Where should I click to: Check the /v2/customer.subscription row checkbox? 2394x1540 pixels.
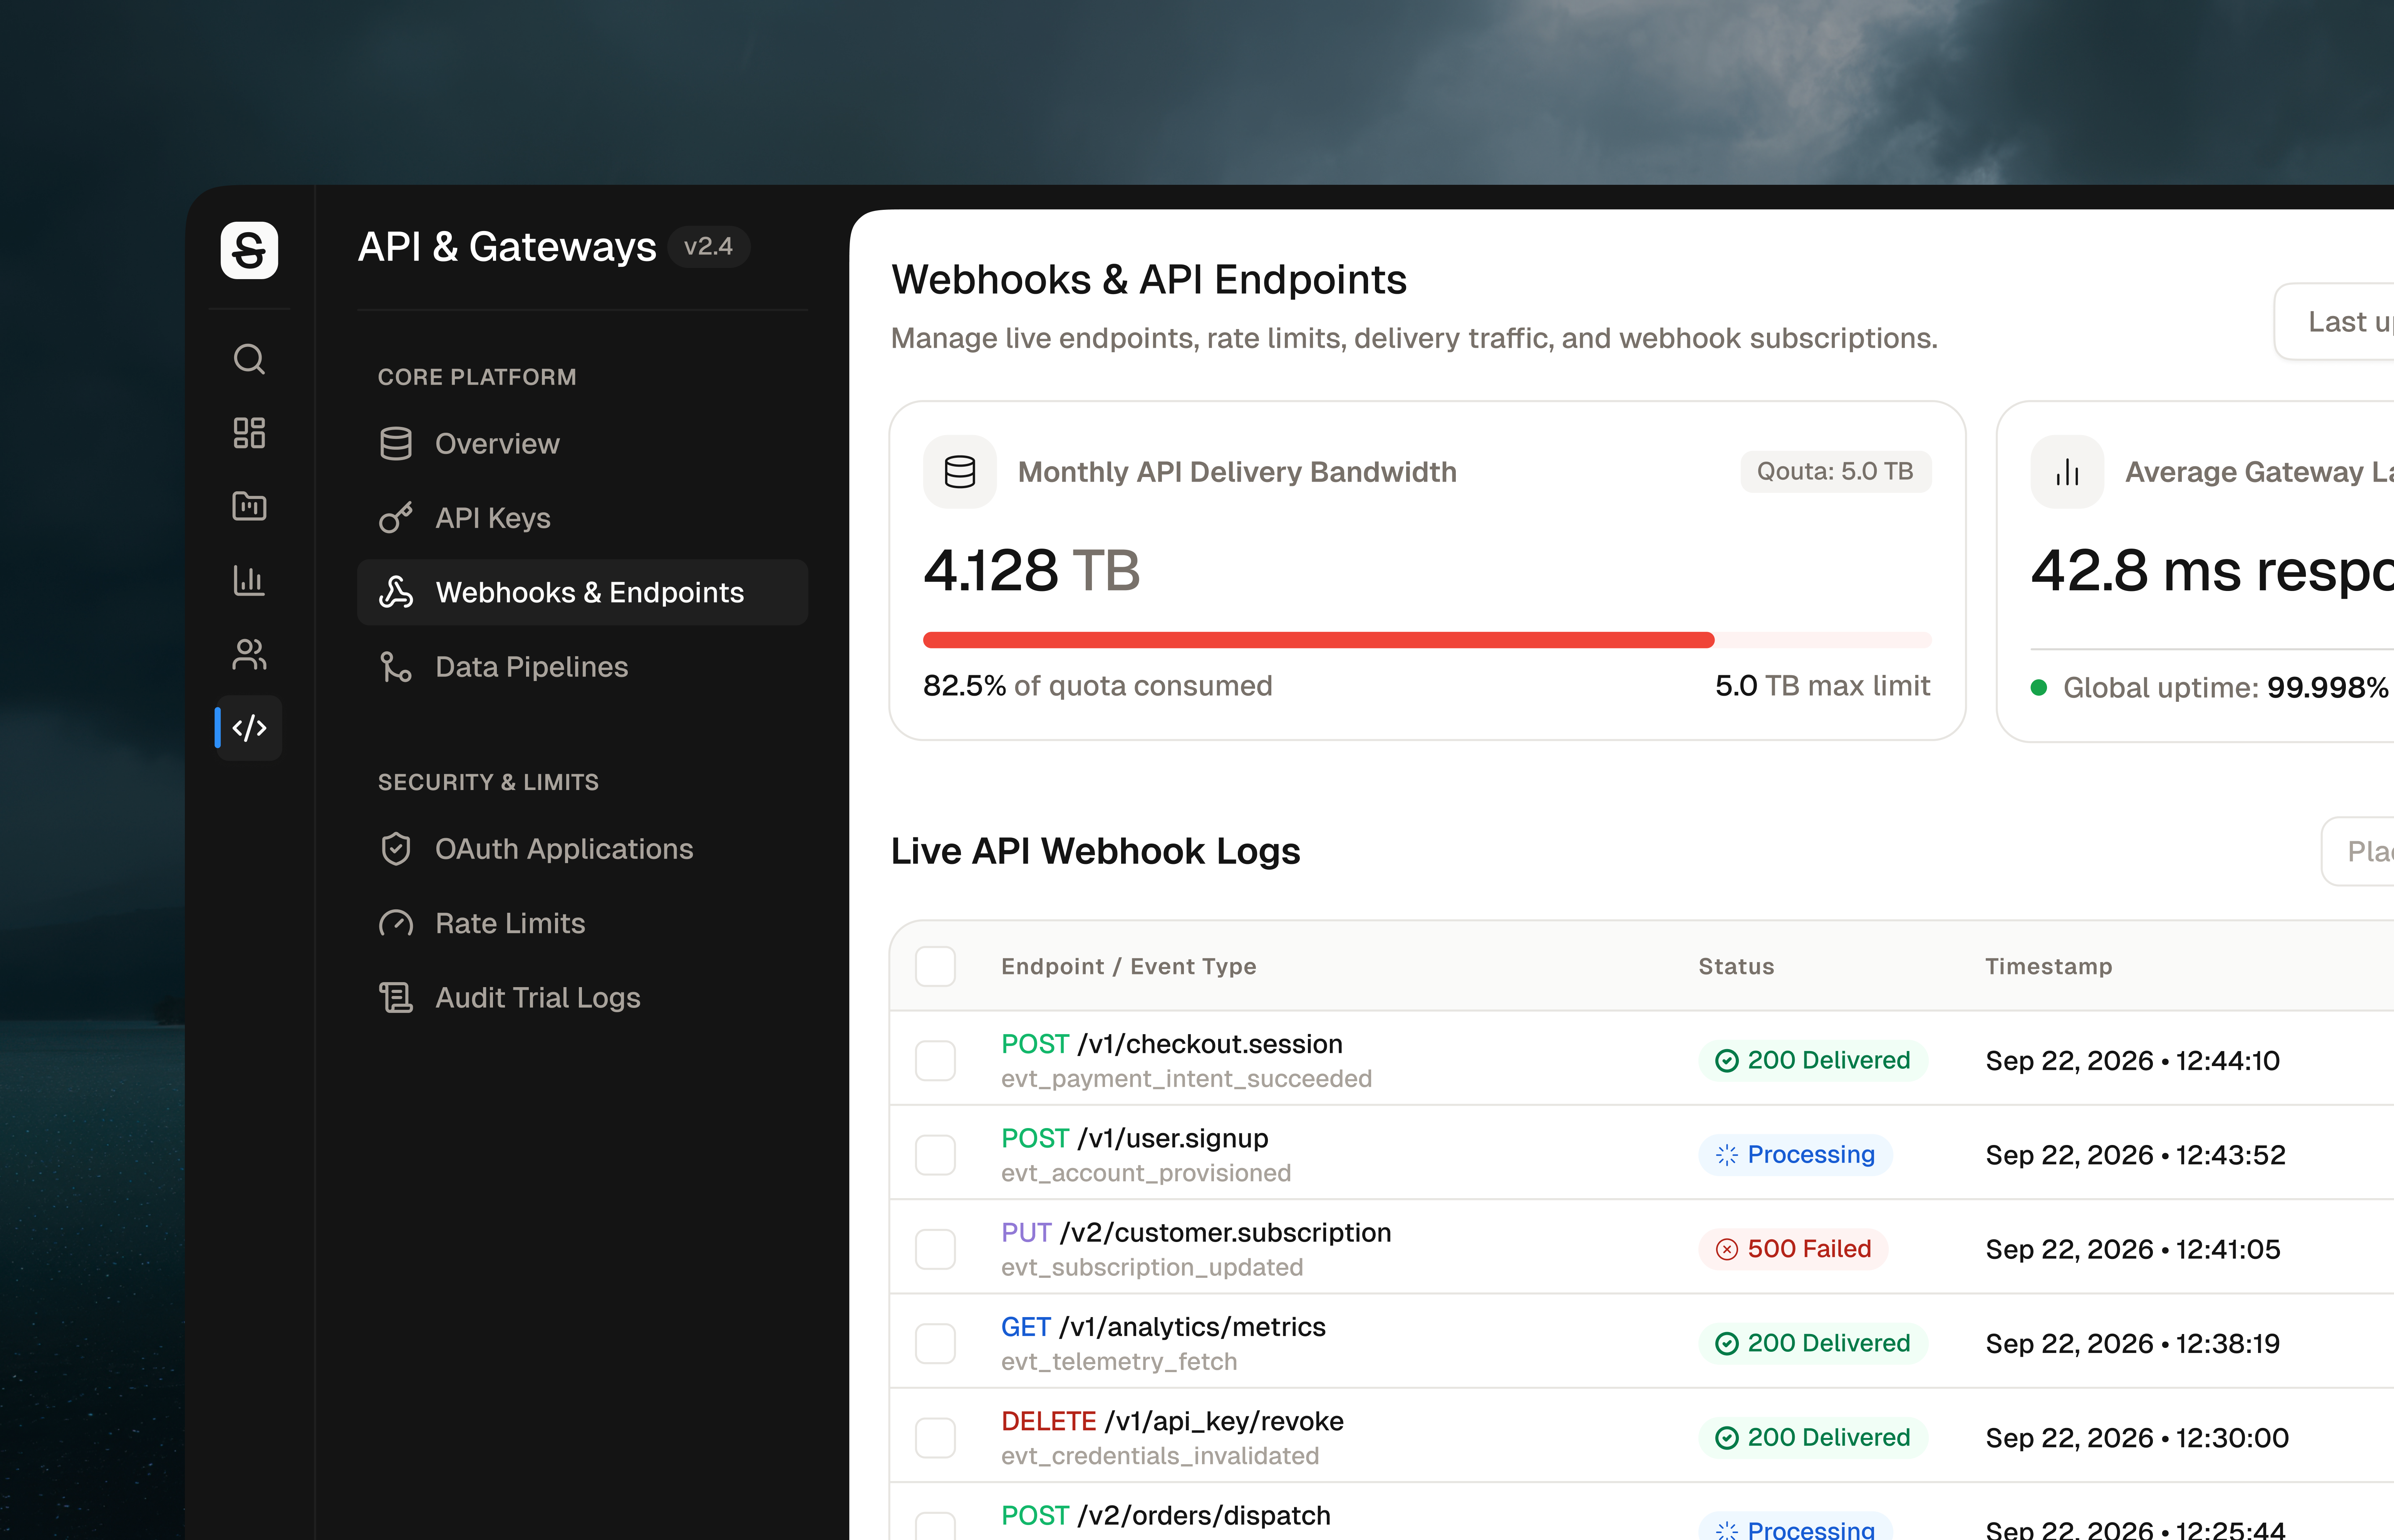pos(935,1249)
